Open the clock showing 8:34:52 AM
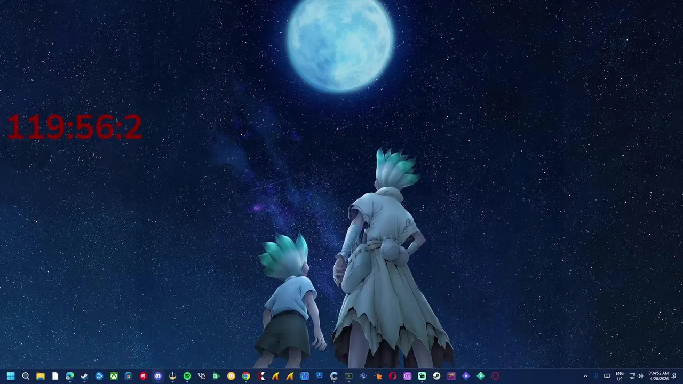 click(658, 376)
